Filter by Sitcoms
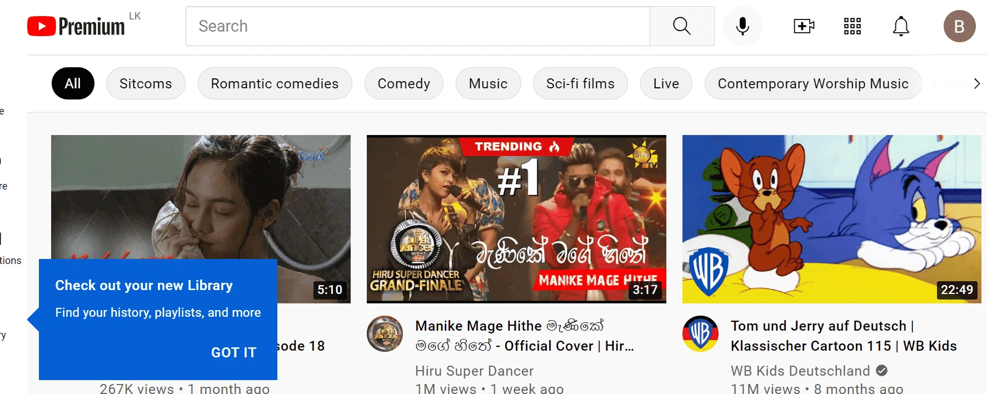Image resolution: width=987 pixels, height=394 pixels. [x=146, y=83]
